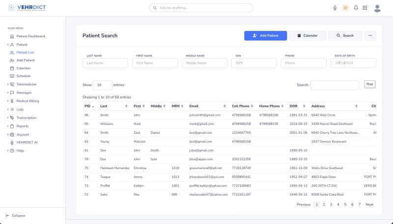Go to Patient Dashboard

pos(30,36)
